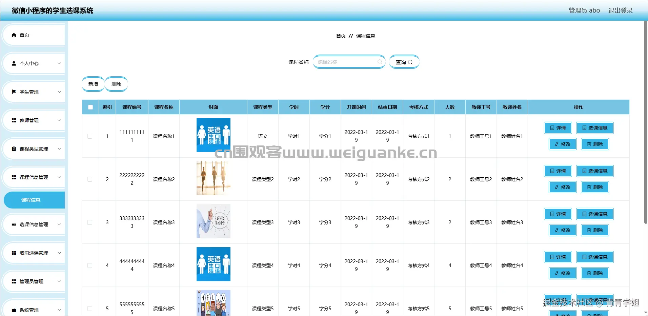
Task: Click the cover thumbnail of 课程名称1
Action: coord(214,135)
